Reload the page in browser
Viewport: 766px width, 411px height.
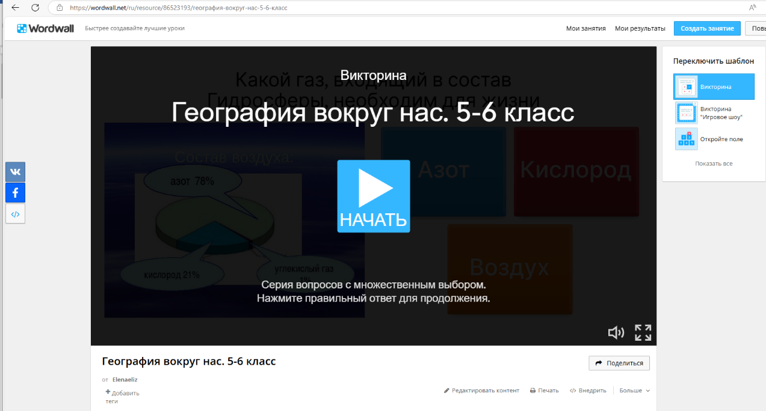(36, 8)
